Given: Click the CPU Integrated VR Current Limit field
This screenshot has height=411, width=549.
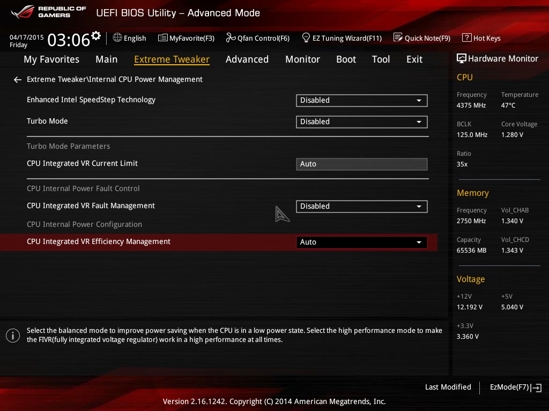Looking at the screenshot, I should [x=362, y=164].
